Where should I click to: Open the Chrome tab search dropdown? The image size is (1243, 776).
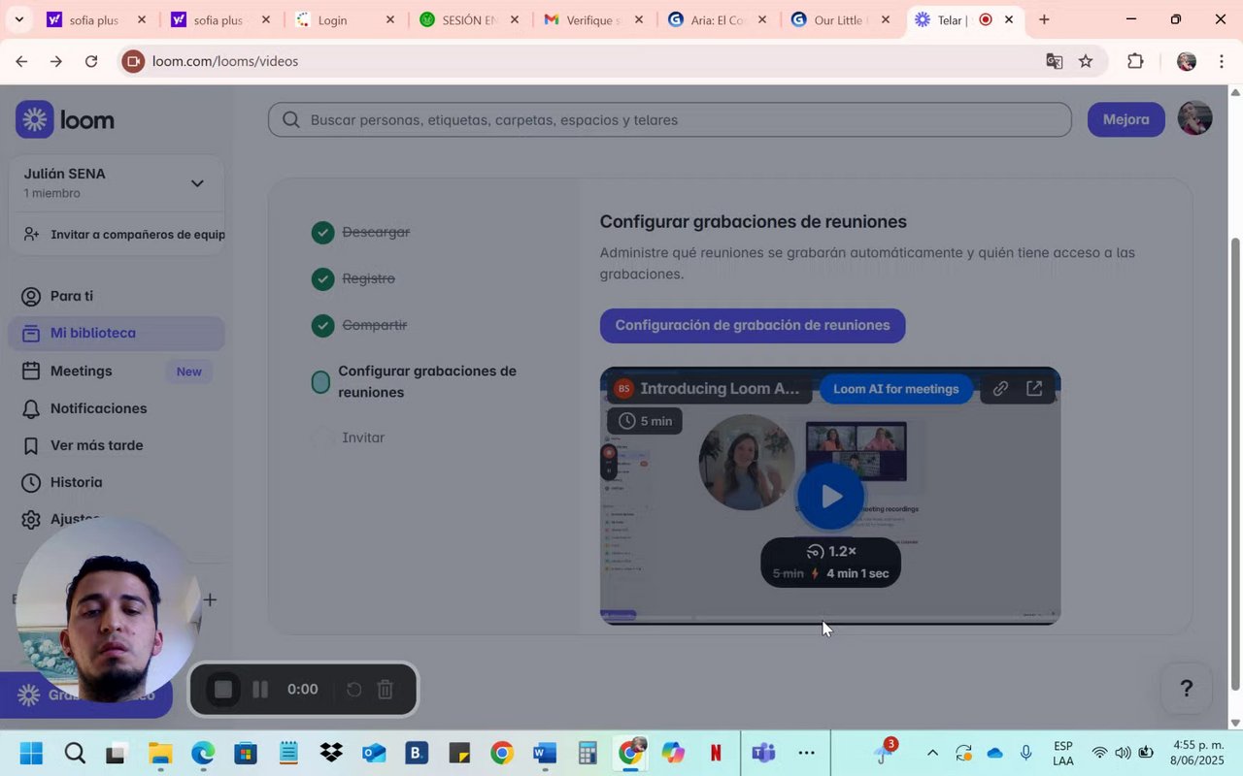(x=18, y=19)
